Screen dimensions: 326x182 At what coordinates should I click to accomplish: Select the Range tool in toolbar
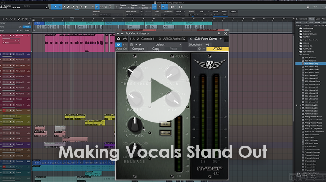point(59,7)
